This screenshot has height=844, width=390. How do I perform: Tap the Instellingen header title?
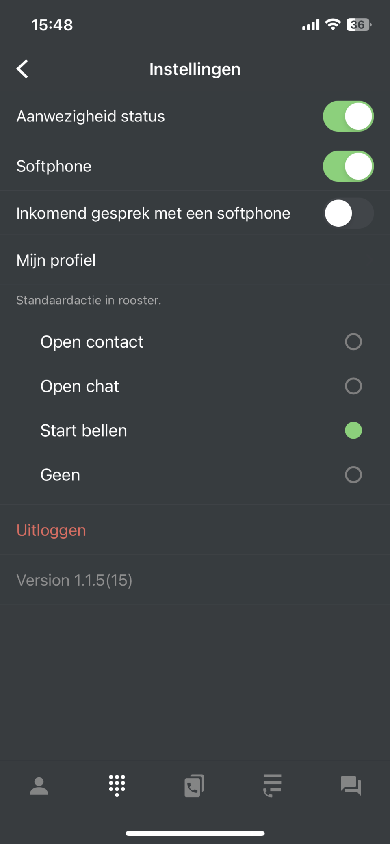click(195, 69)
